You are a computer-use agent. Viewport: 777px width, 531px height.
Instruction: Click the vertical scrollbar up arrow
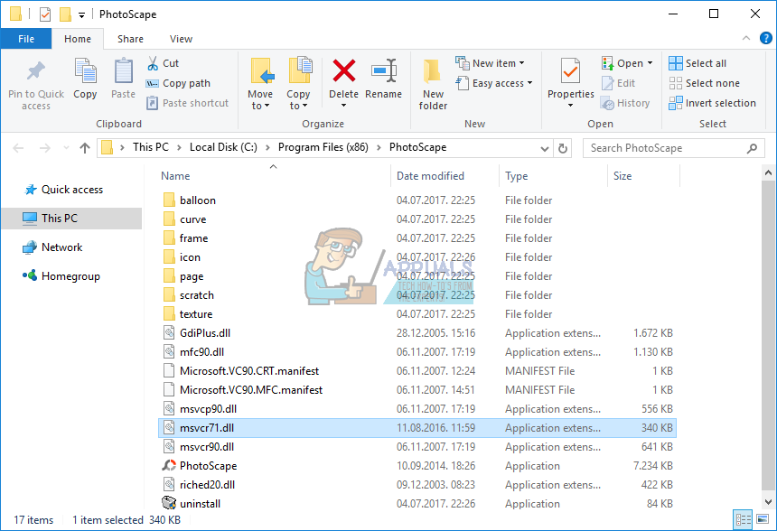[768, 172]
